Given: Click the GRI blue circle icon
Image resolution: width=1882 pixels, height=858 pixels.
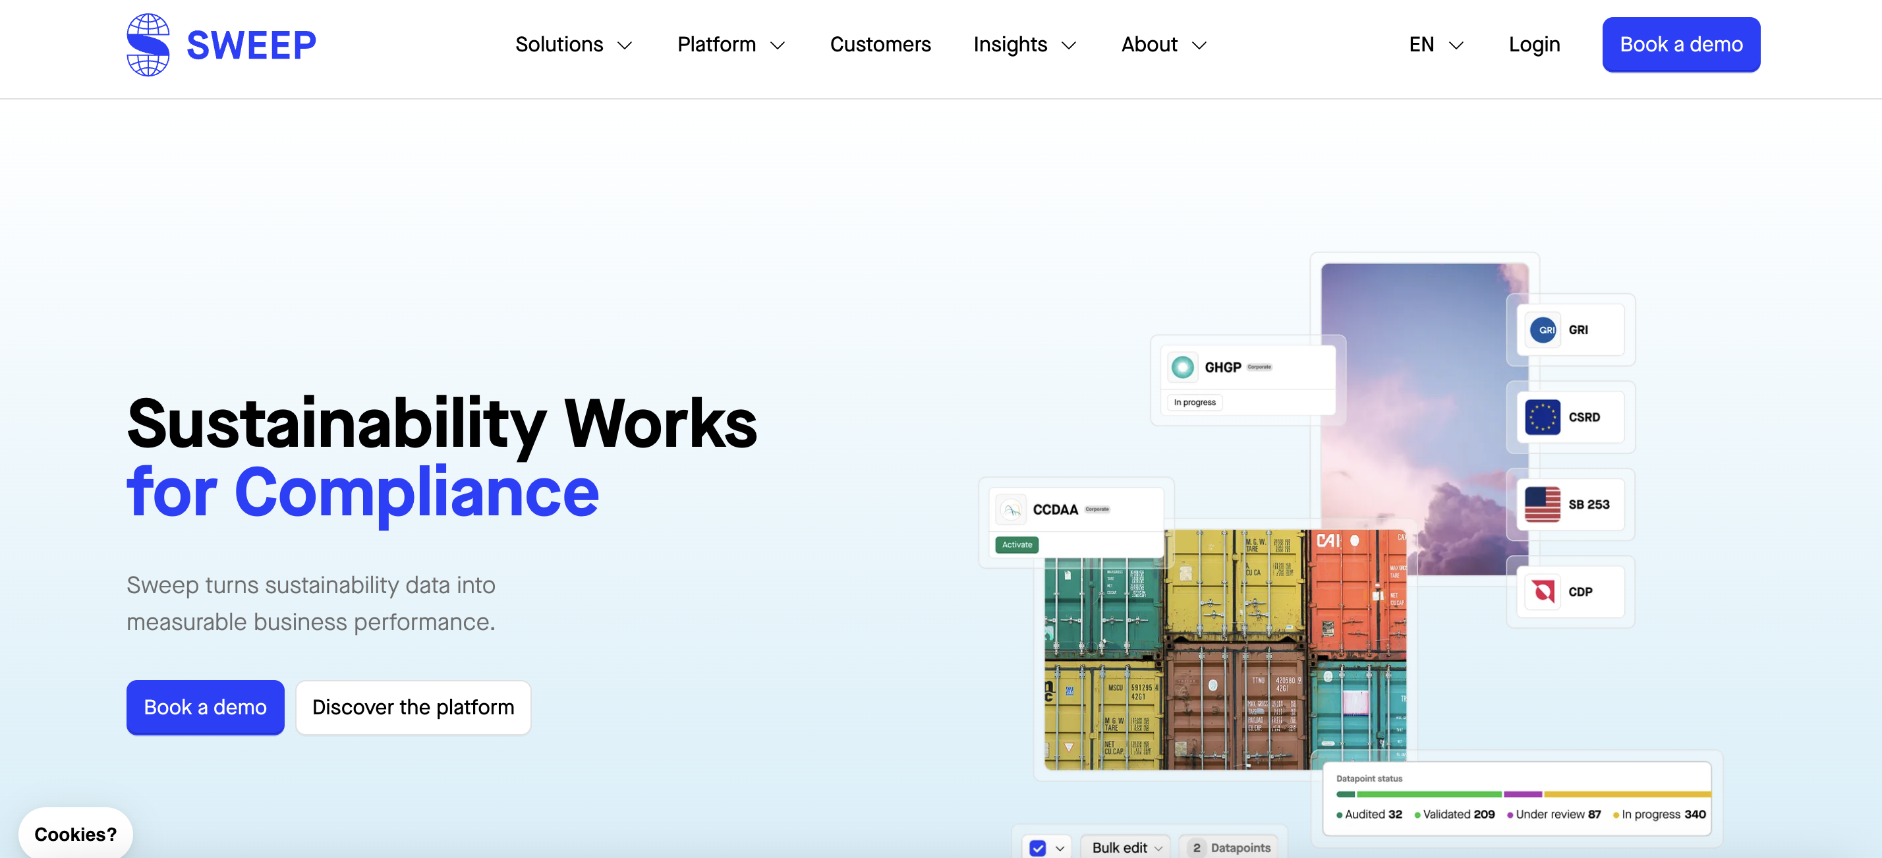Looking at the screenshot, I should click(1543, 329).
